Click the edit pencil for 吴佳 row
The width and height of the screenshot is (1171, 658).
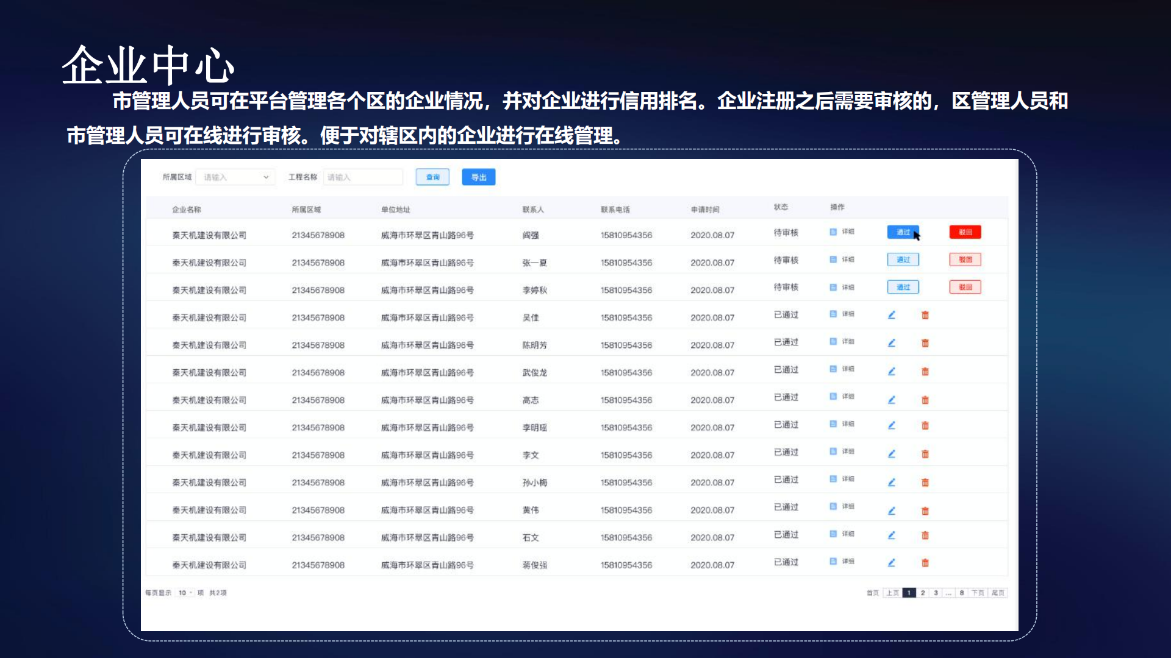(891, 315)
